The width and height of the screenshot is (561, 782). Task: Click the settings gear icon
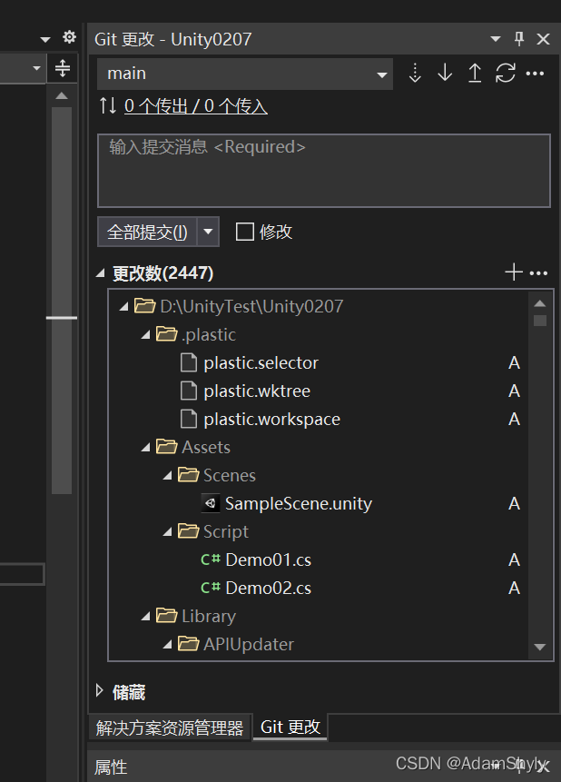(69, 38)
